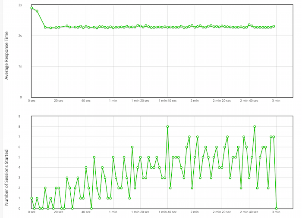Select "2 min 20 sec" label under response time chart

222,101
